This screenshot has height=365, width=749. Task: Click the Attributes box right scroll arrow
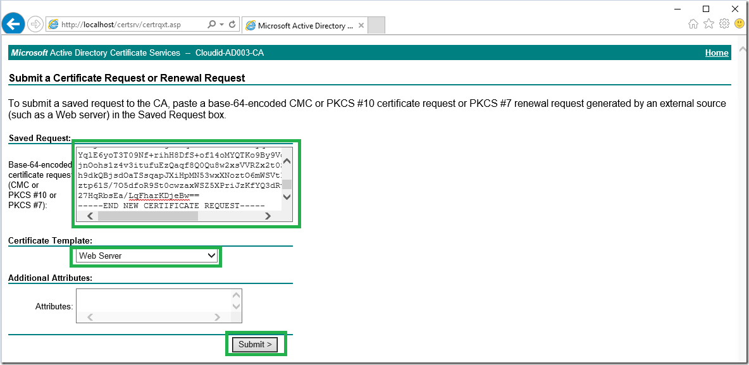217,317
